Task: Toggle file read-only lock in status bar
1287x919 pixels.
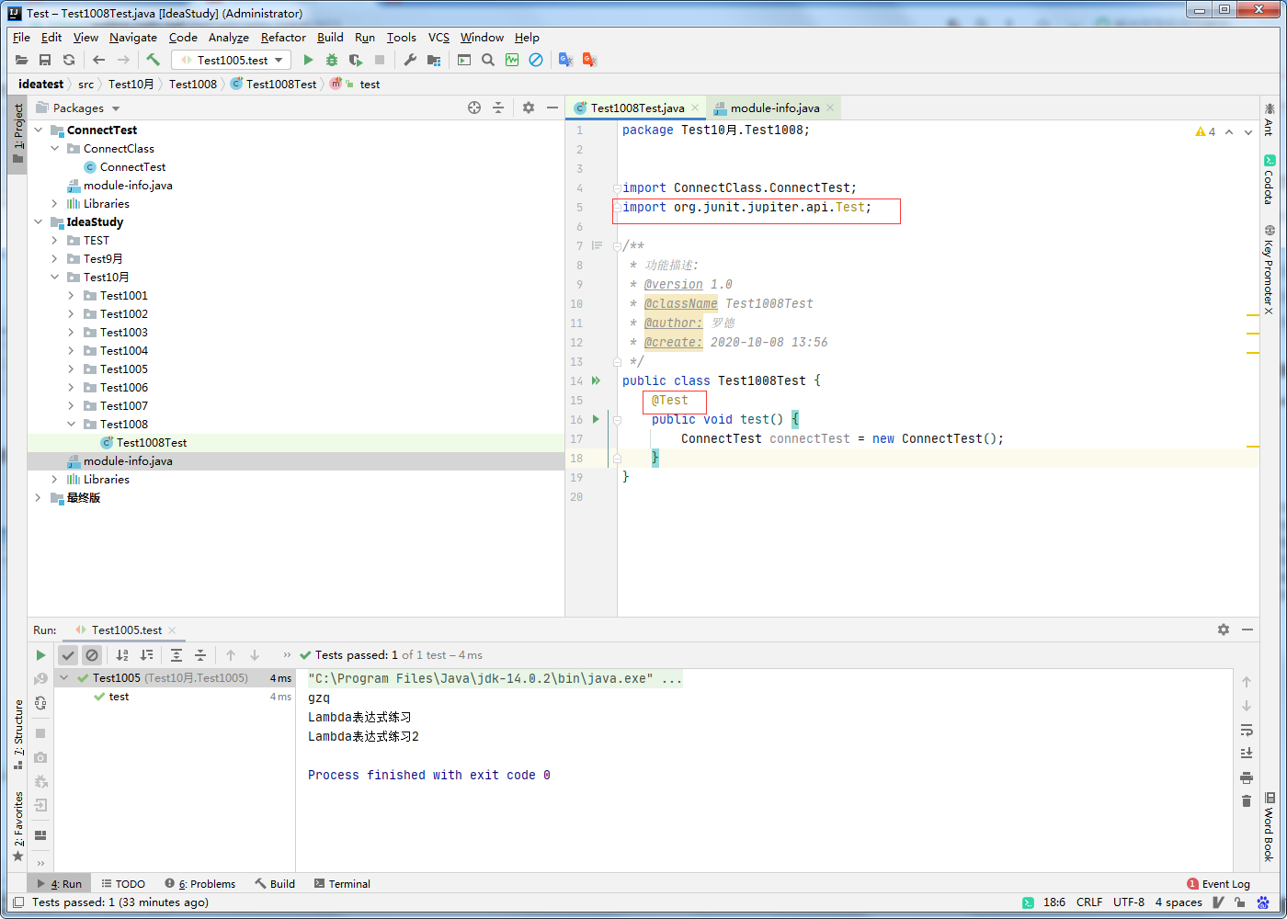Action: pos(1238,902)
